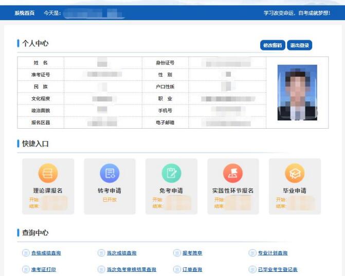Click the 退出登录 button
Viewport: 345px width, 276px height.
pos(300,45)
